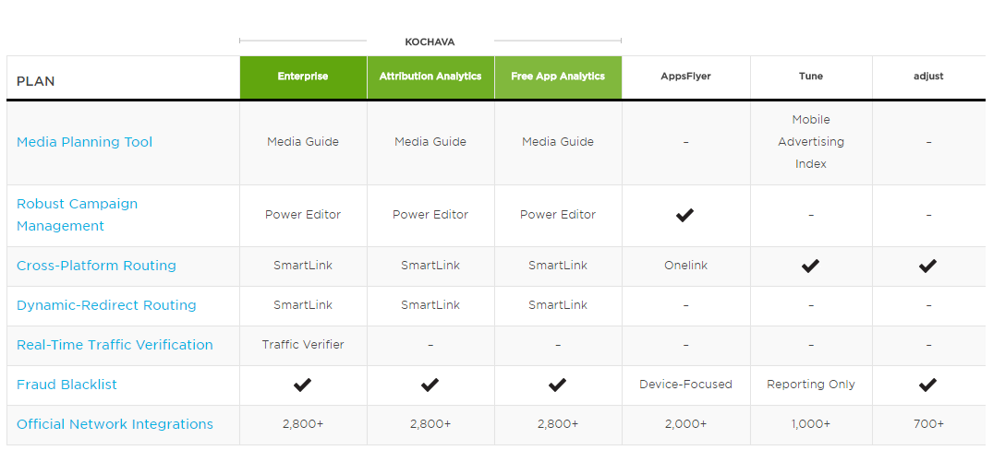This screenshot has height=474, width=993.
Task: Click Tune checkmark in Cross-Platform Routing row
Action: 810,266
